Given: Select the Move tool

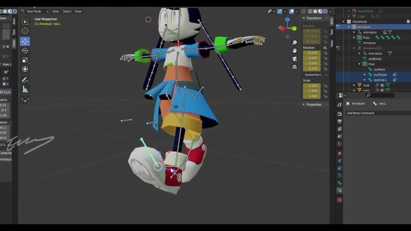Looking at the screenshot, I should [25, 41].
